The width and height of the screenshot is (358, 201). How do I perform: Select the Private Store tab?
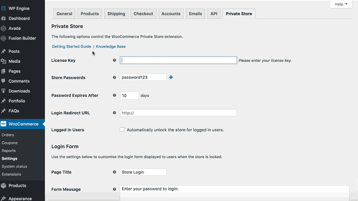pos(239,14)
